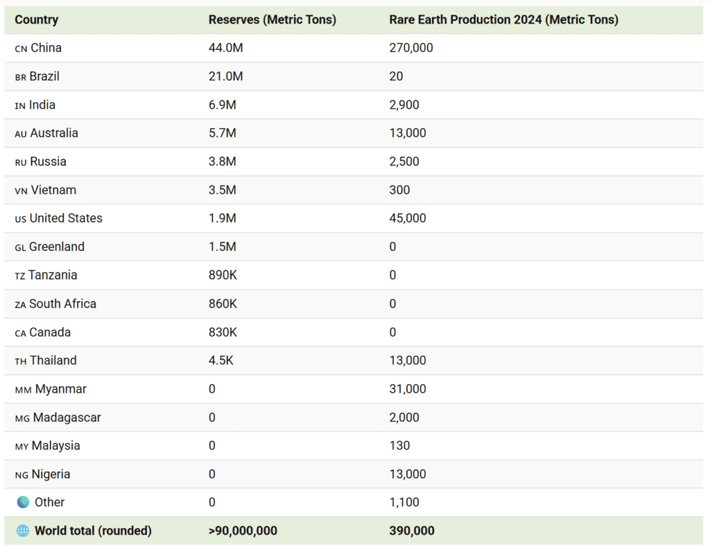Select the Madagascar country name
Viewport: 710px width, 552px height.
(66, 417)
